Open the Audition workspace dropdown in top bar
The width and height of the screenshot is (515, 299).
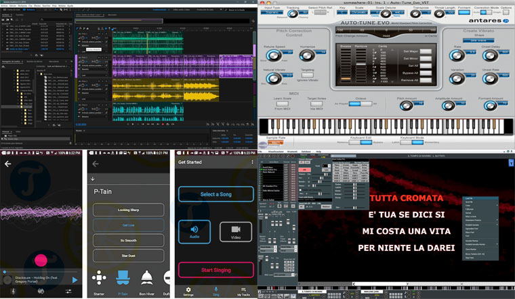click(160, 10)
